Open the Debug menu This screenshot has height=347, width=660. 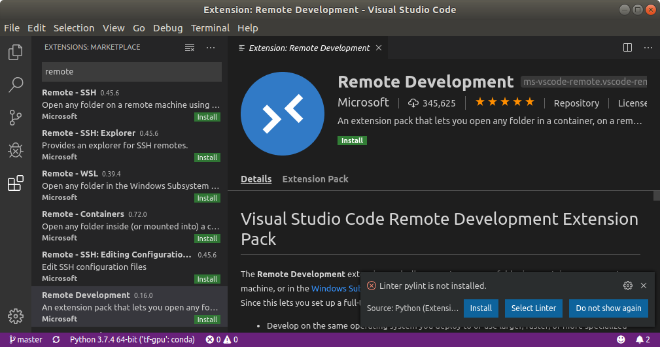point(168,28)
